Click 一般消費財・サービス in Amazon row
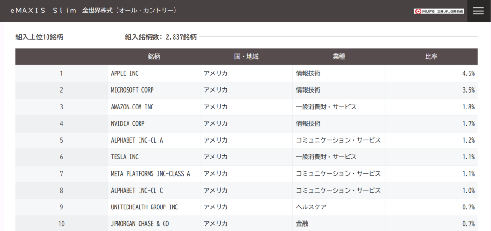This screenshot has width=491, height=231. [326, 107]
